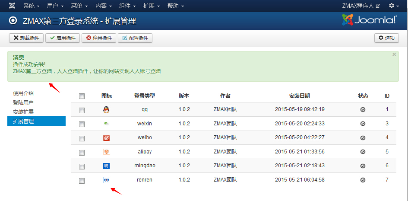This screenshot has width=408, height=201.
Task: Toggle status icon for renren row
Action: pos(363,180)
